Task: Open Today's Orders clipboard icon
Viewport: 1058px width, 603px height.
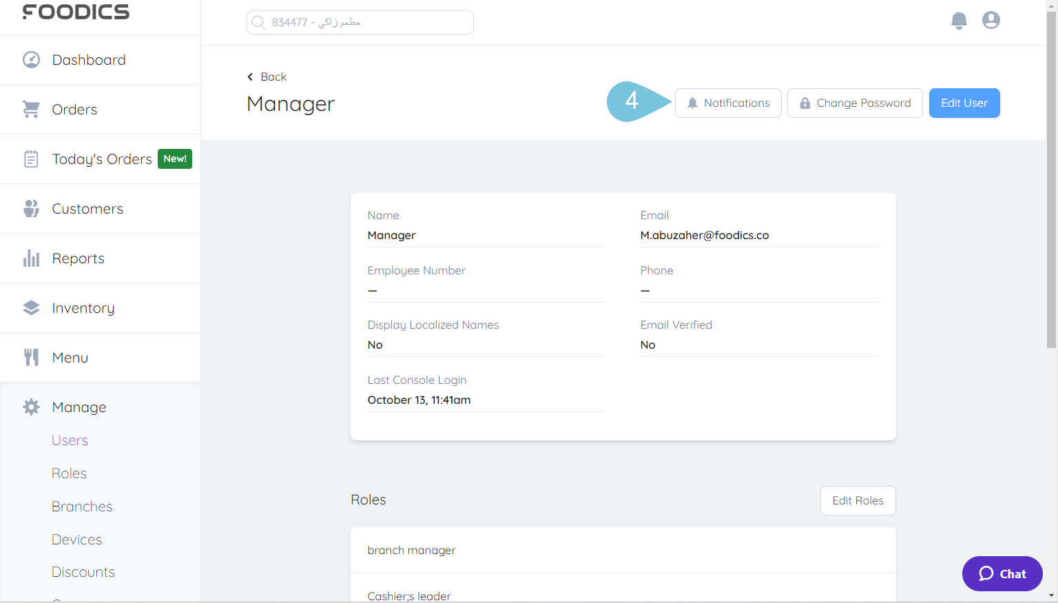Action: coord(31,159)
